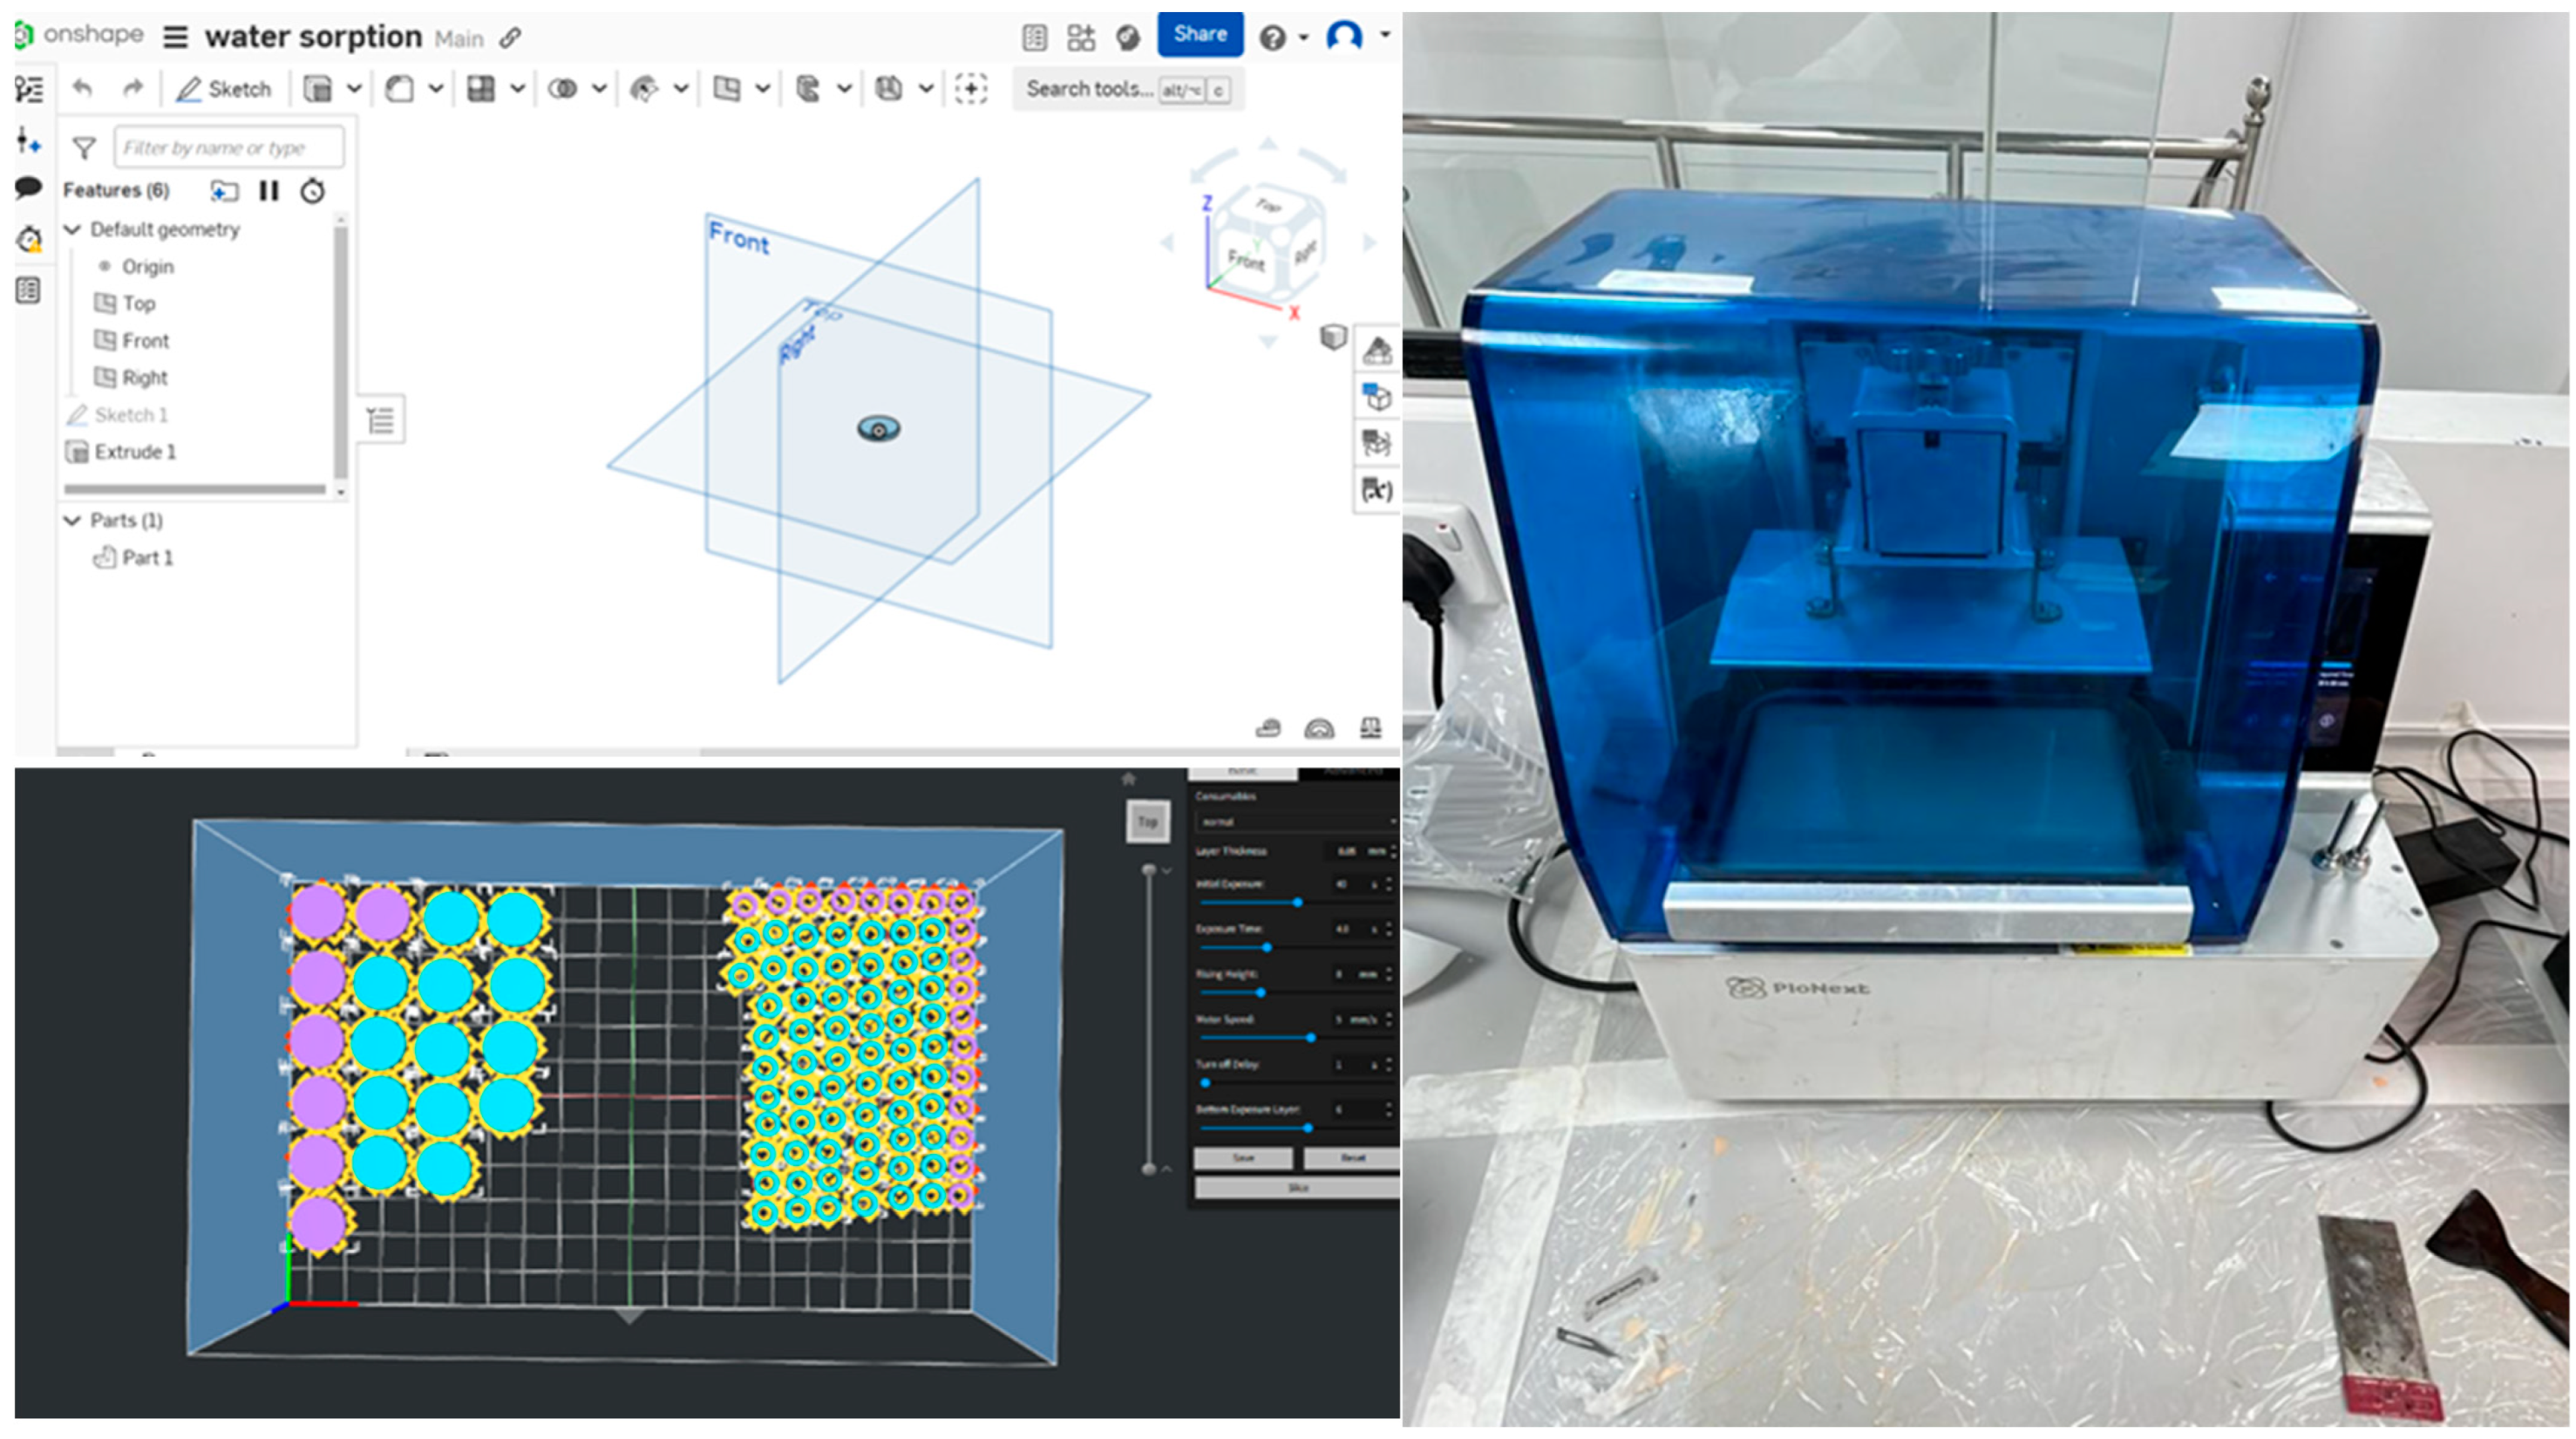2576x1439 pixels.
Task: Open dropdown next to Plane tool
Action: [x=763, y=89]
